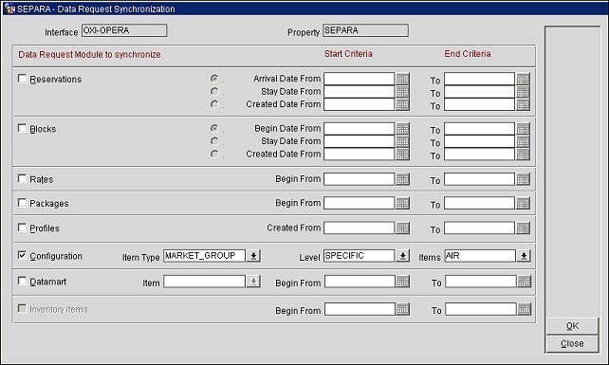609x365 pixels.
Task: Click the OK button
Action: pyautogui.click(x=572, y=326)
